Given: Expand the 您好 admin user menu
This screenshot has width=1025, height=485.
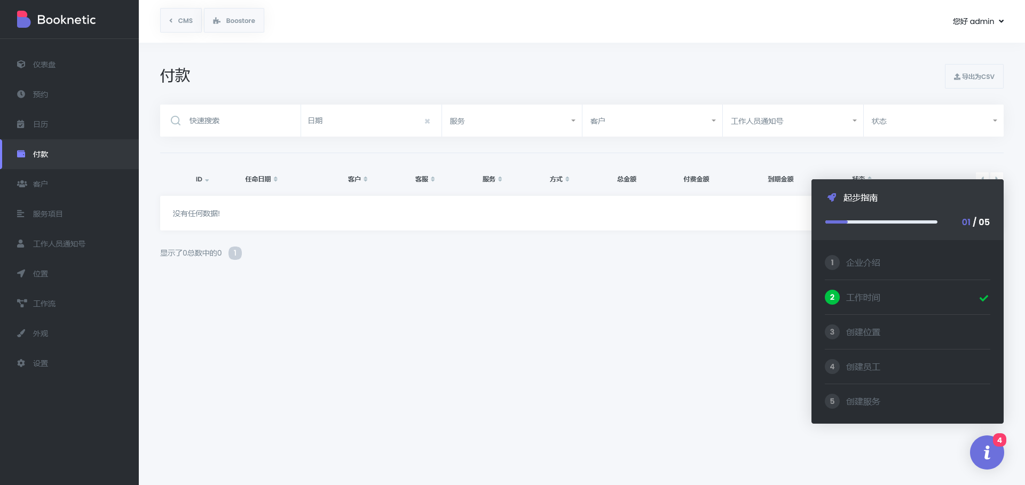Looking at the screenshot, I should (978, 21).
